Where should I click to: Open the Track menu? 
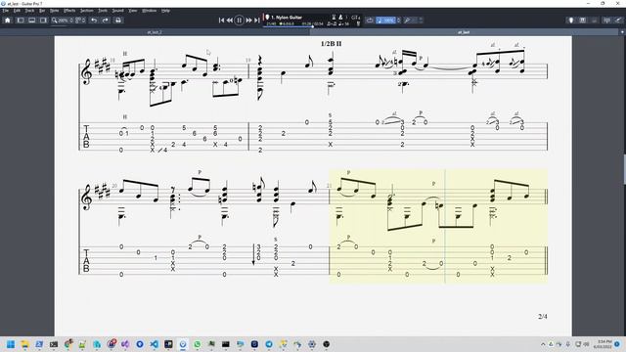click(29, 11)
